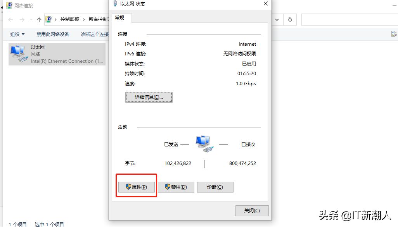This screenshot has height=227, width=398.
Task: Click 诊断这个连接 toolbar command
Action: 95,34
